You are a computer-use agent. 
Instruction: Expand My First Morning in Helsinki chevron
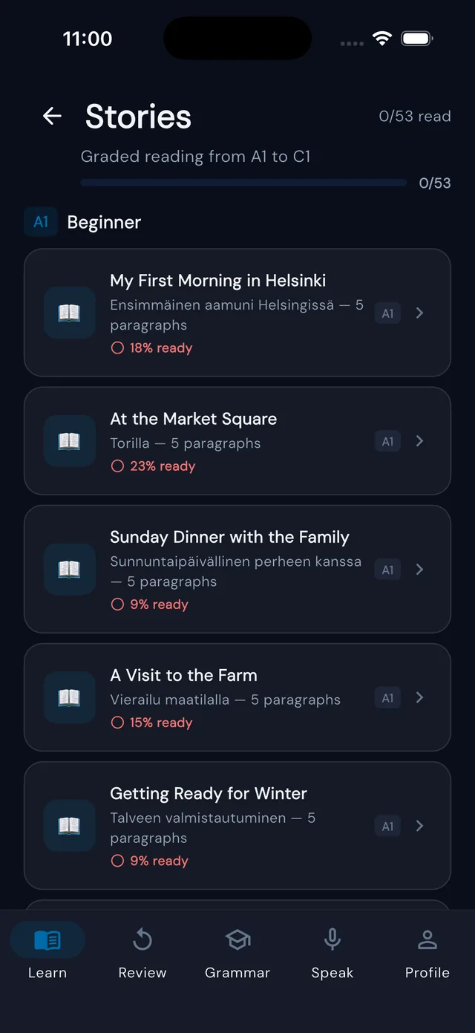pos(419,313)
